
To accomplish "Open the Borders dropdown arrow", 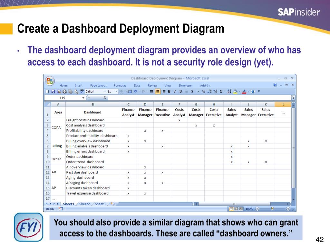I will (x=125, y=91).
